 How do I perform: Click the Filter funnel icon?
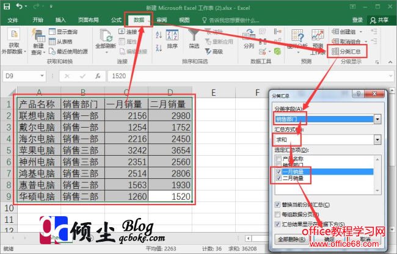click(x=194, y=35)
